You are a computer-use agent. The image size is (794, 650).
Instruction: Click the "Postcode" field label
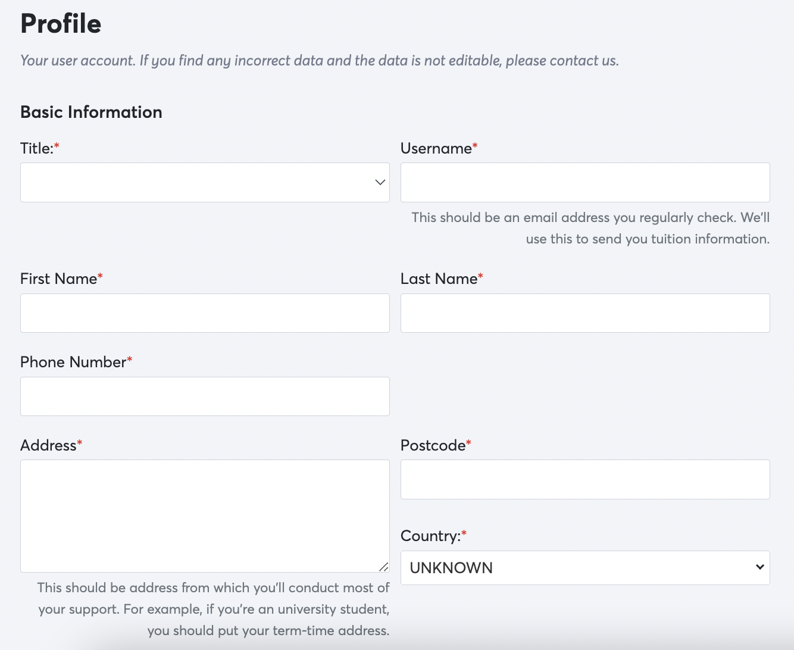(433, 446)
